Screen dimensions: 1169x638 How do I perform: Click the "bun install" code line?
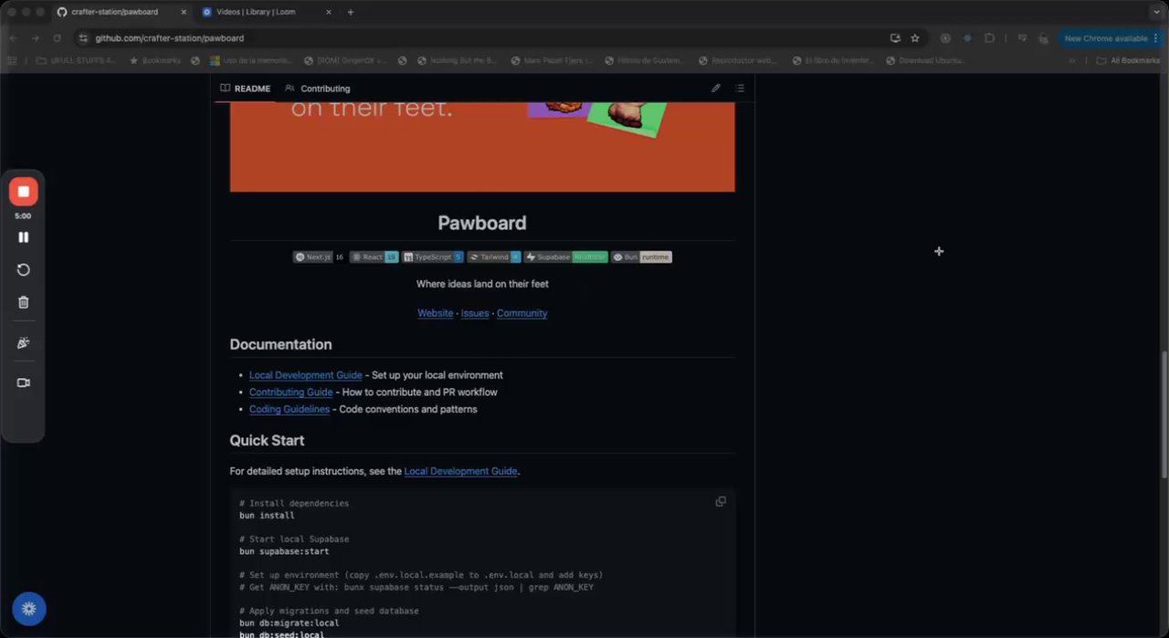pyautogui.click(x=267, y=516)
